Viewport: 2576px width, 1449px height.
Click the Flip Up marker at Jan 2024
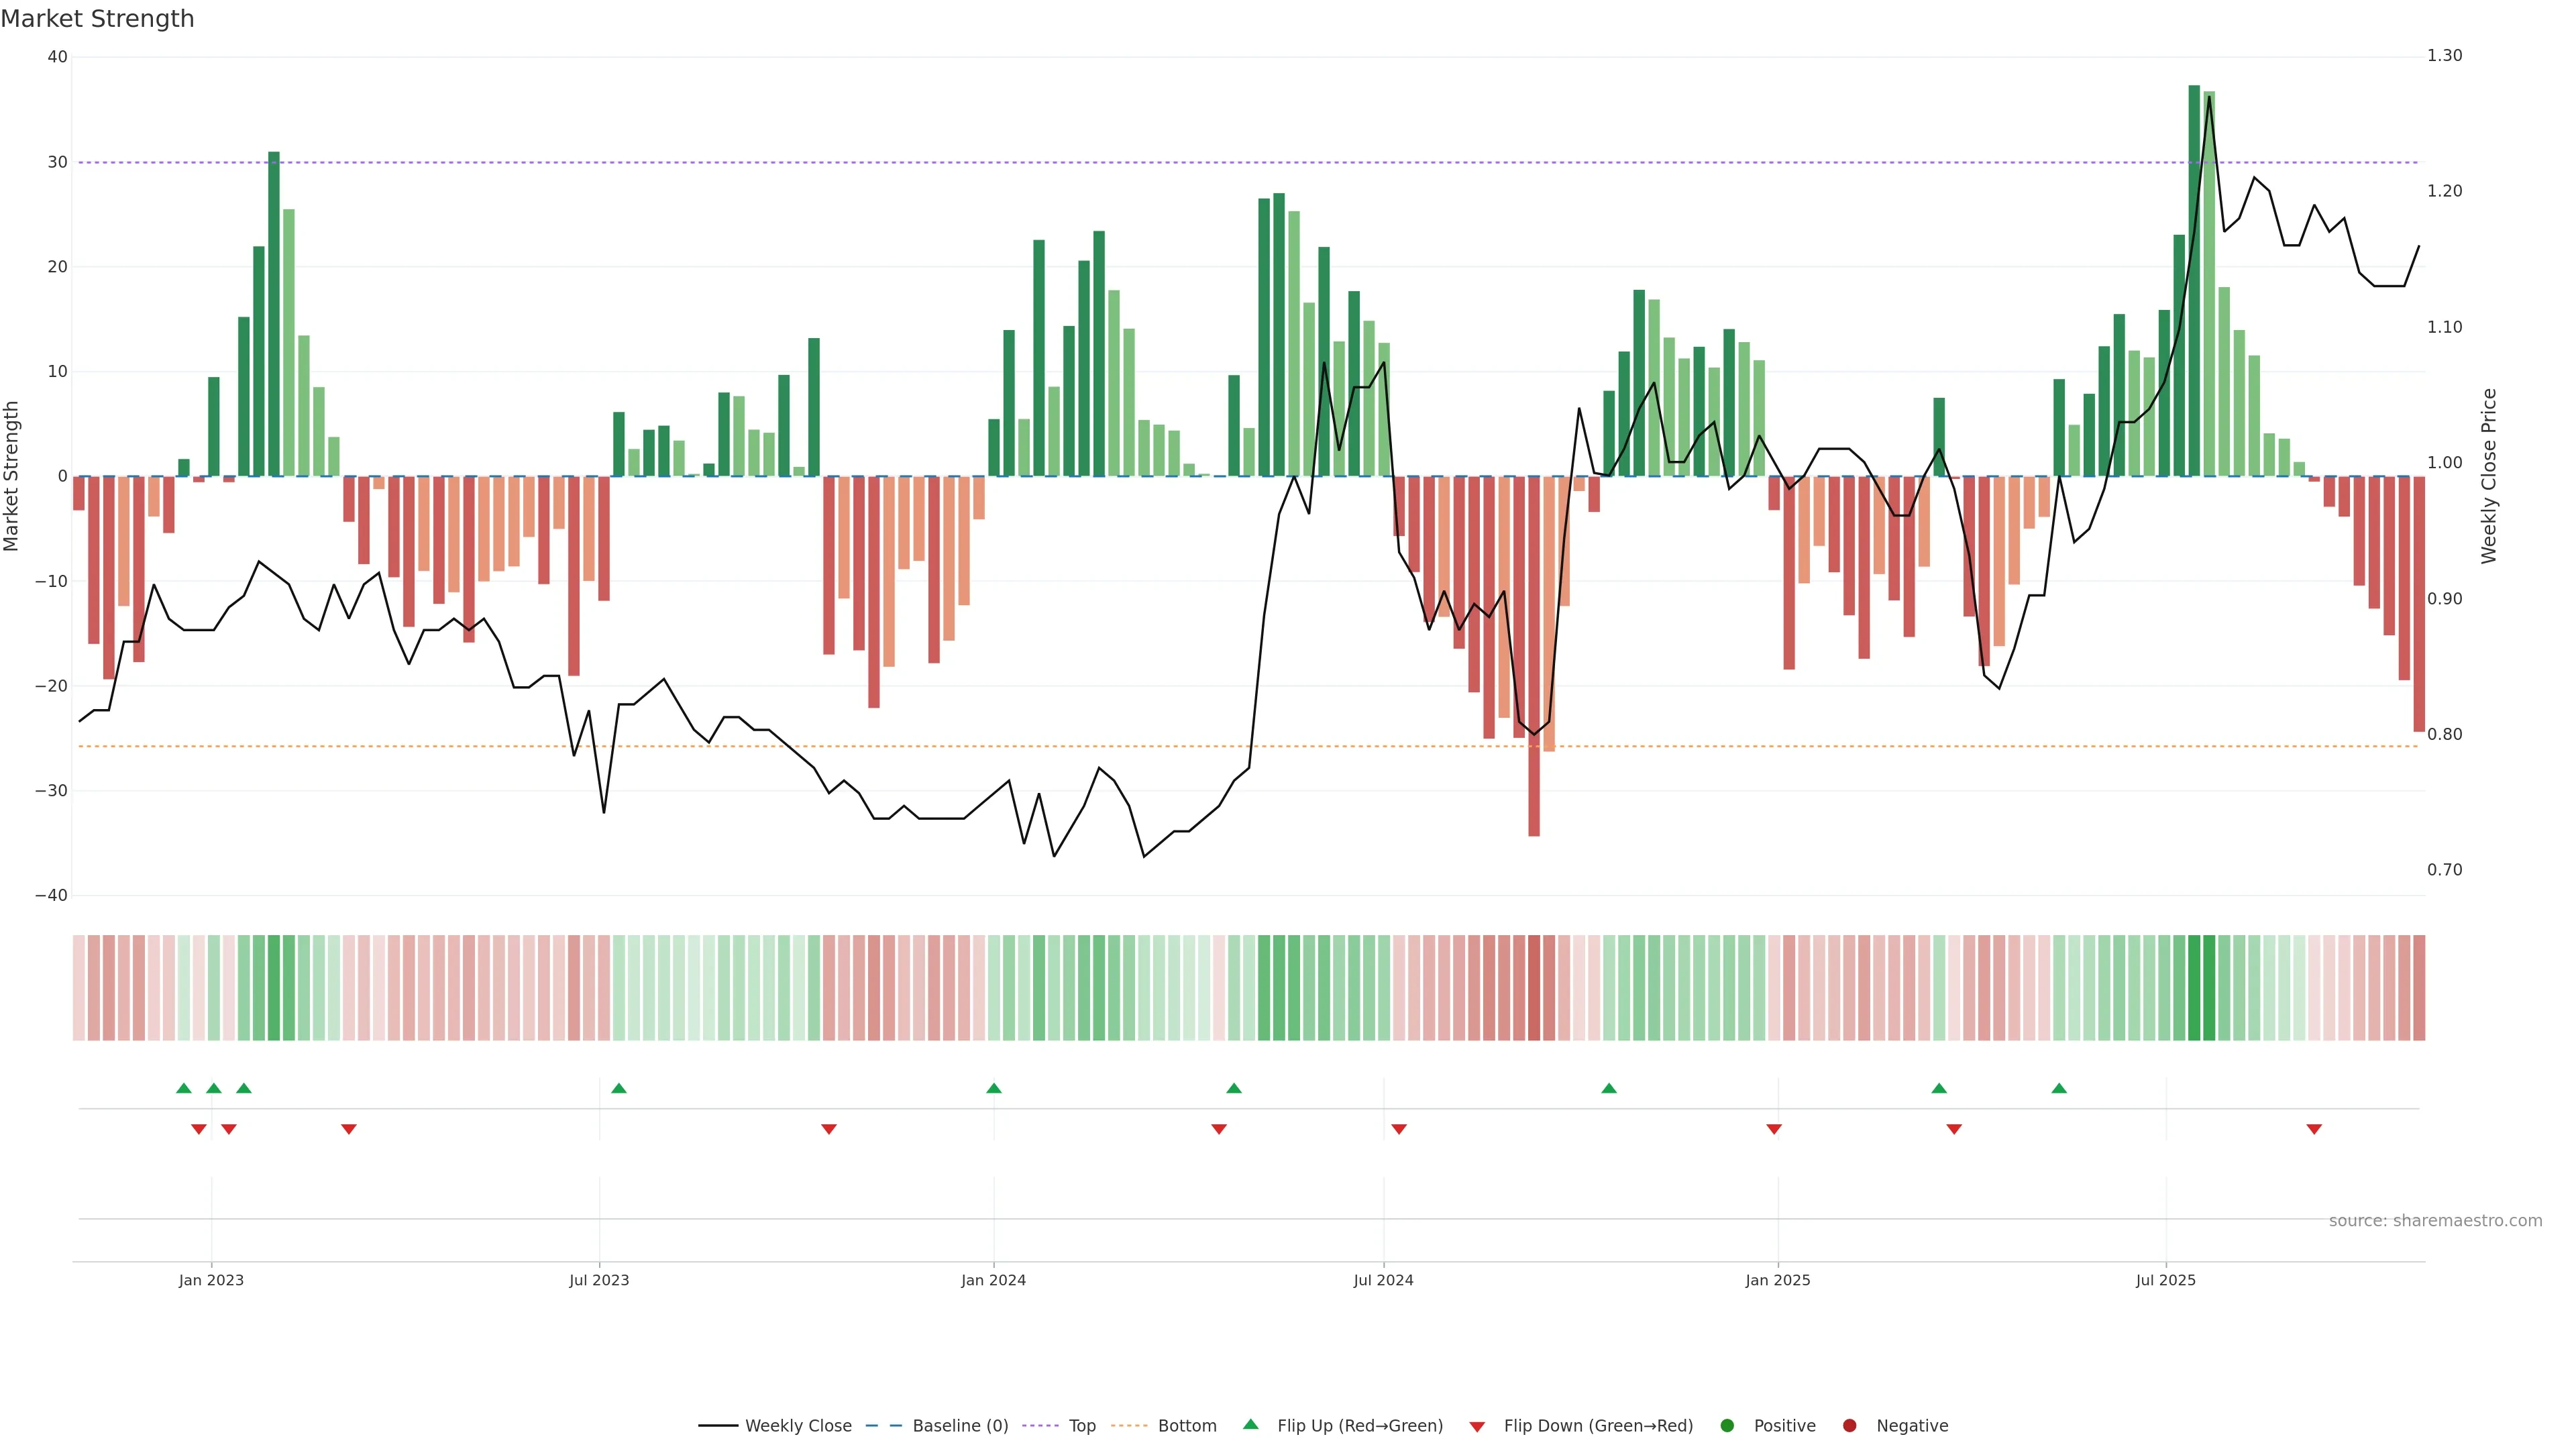coord(994,1088)
